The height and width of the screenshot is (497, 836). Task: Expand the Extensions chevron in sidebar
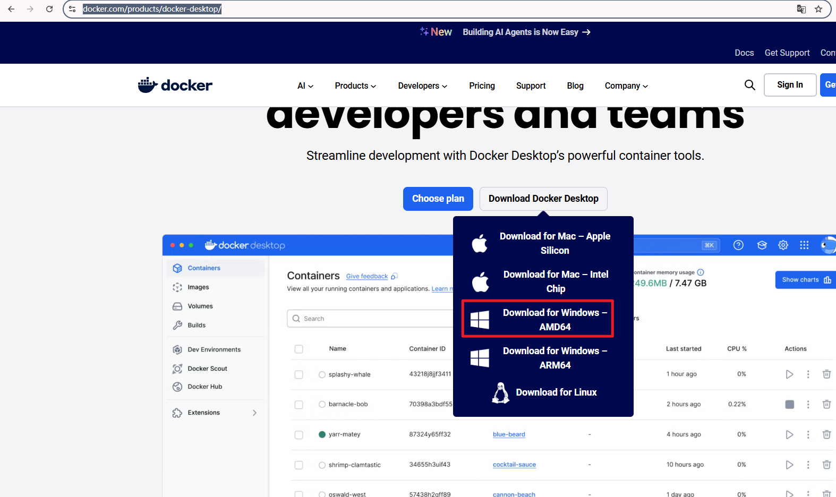pos(254,413)
